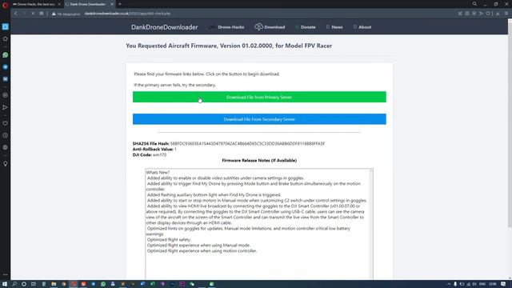Open File Explorer from the taskbar
512x288 pixels.
coord(54,284)
